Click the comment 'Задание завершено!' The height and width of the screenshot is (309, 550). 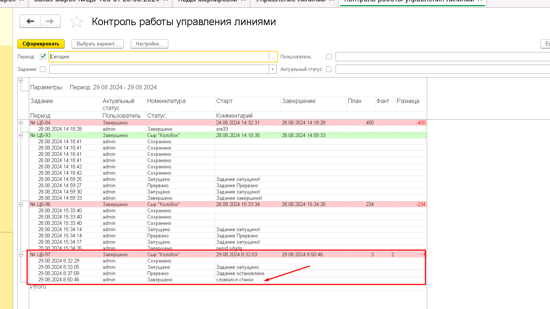(x=239, y=198)
